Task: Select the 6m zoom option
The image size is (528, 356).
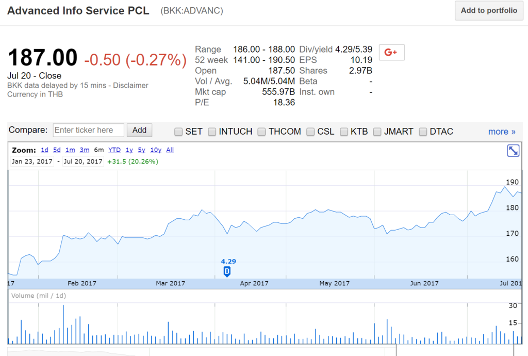Action: [x=98, y=150]
